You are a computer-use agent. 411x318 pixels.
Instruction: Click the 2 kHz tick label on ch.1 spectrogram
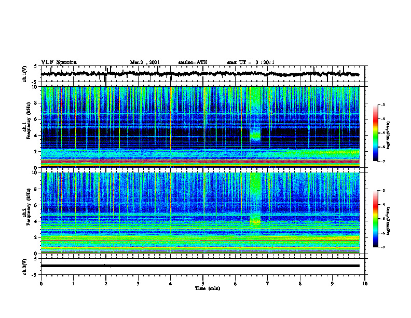point(36,151)
